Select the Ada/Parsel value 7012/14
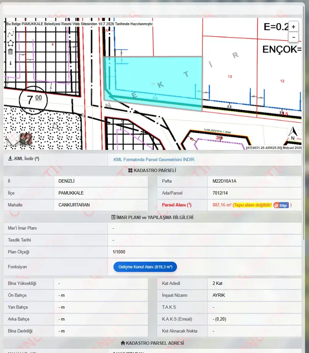This screenshot has width=309, height=353. coord(220,193)
